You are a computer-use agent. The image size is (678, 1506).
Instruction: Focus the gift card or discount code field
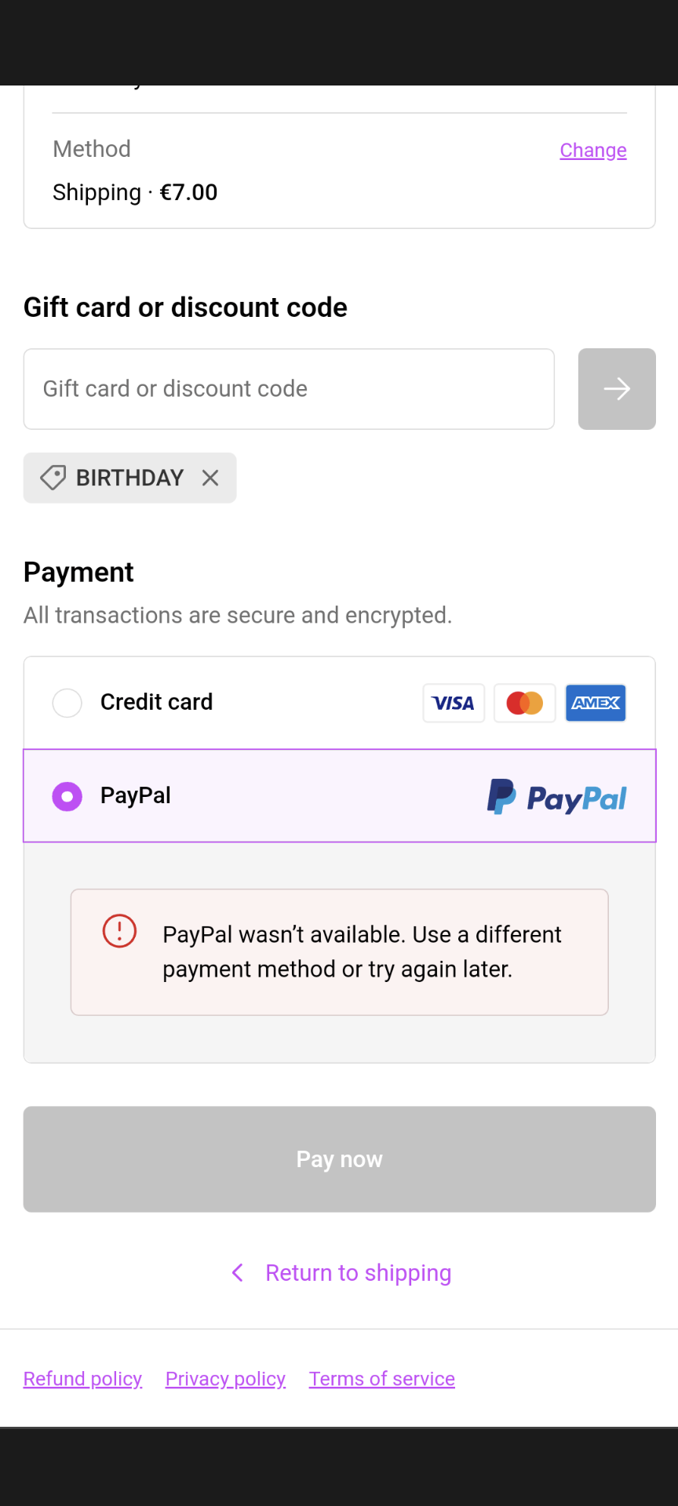[289, 389]
